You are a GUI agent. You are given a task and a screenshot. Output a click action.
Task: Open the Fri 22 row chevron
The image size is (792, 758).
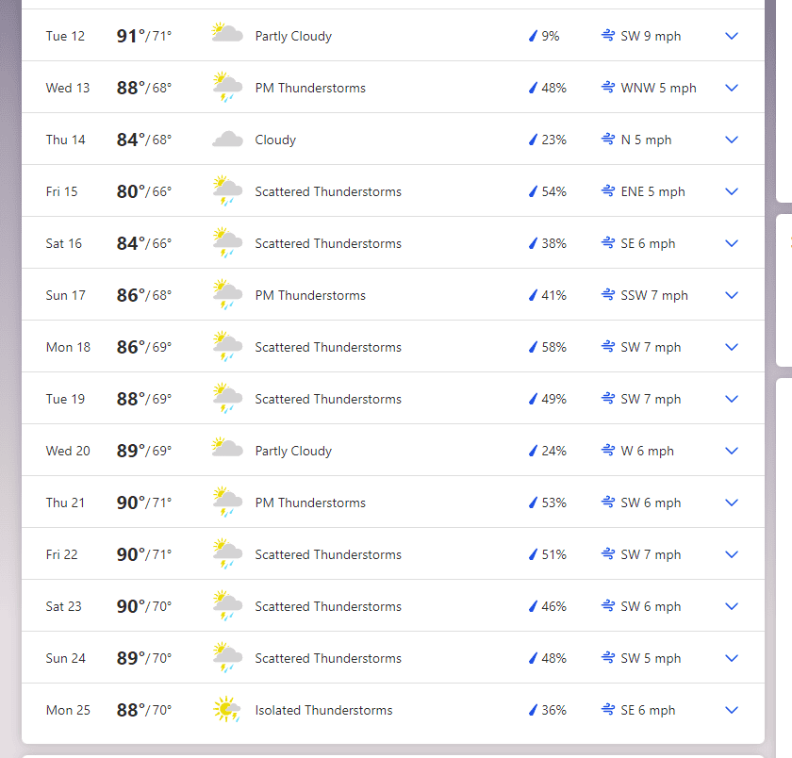click(x=732, y=554)
